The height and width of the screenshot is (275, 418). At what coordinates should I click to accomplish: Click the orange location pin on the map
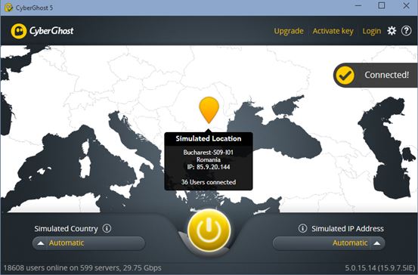[209, 110]
